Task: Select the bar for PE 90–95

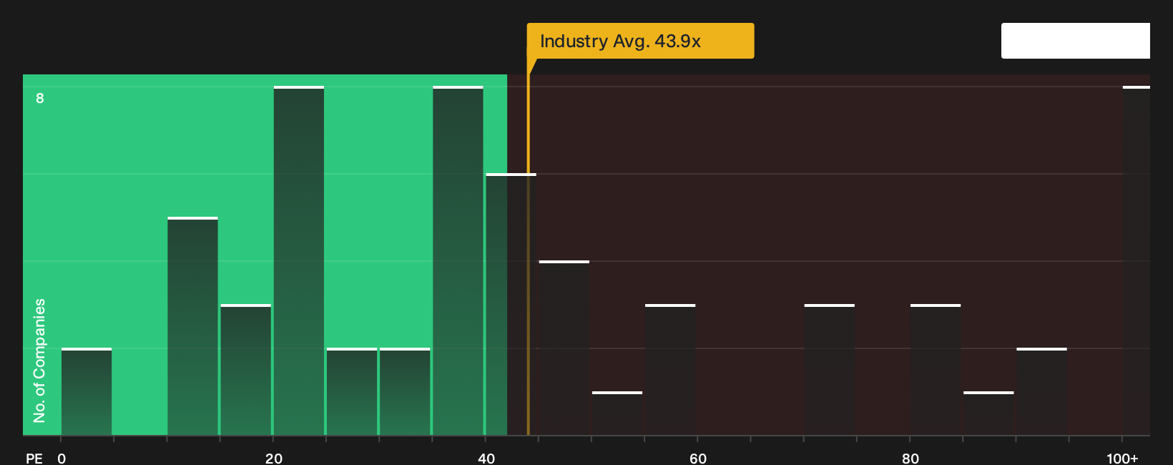Action: [x=1041, y=392]
